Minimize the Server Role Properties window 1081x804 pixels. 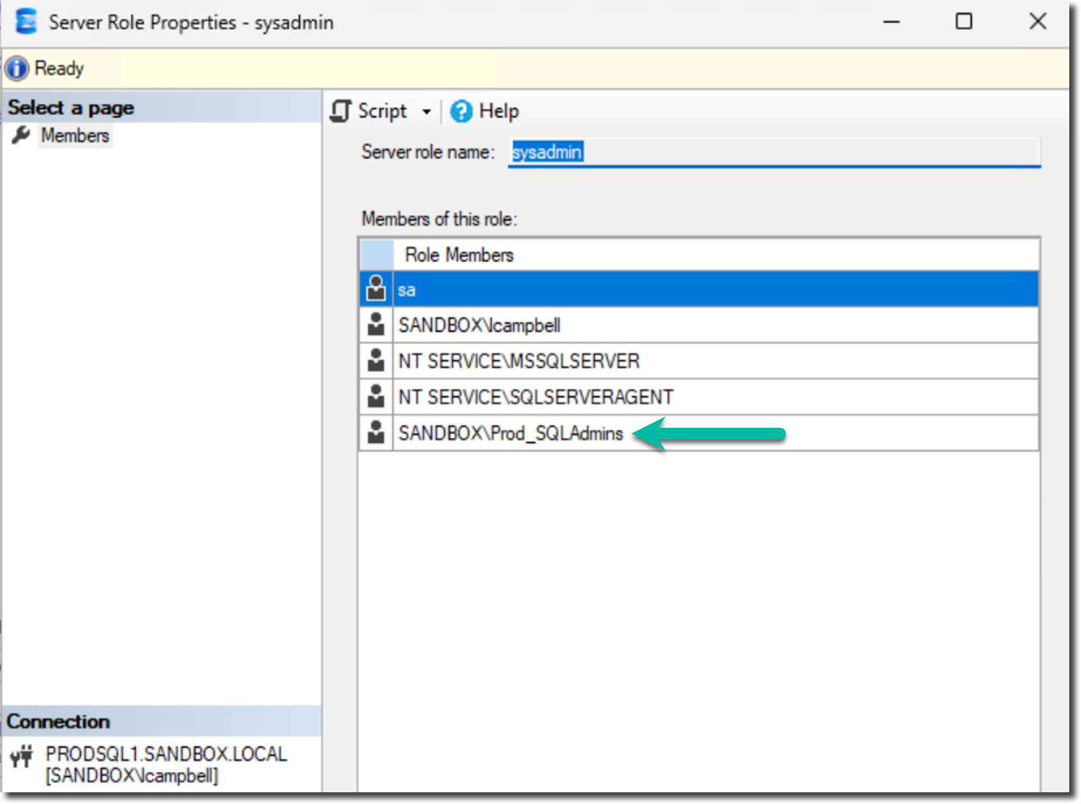pos(891,22)
